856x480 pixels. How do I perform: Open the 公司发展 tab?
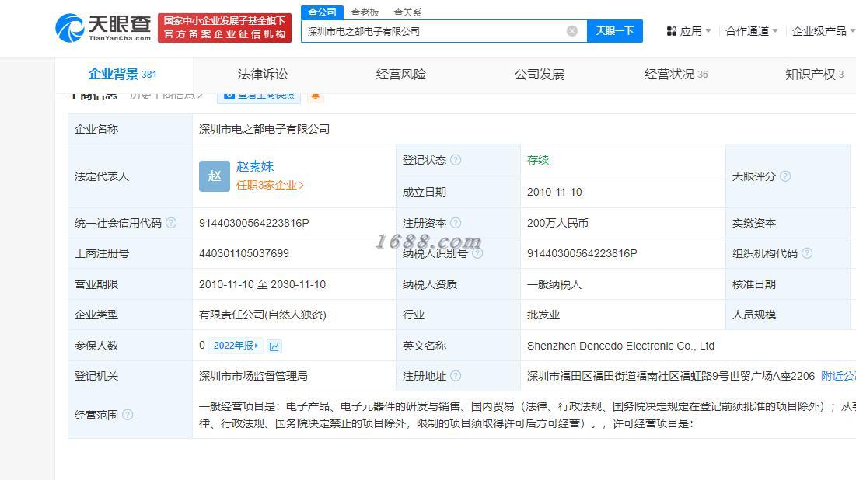tap(540, 75)
